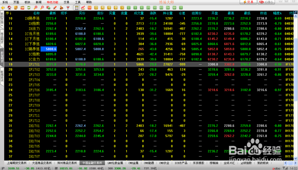Viewport: 298px width, 170px height.
Task: Select the 2-hour chart period
Action: 168,8
